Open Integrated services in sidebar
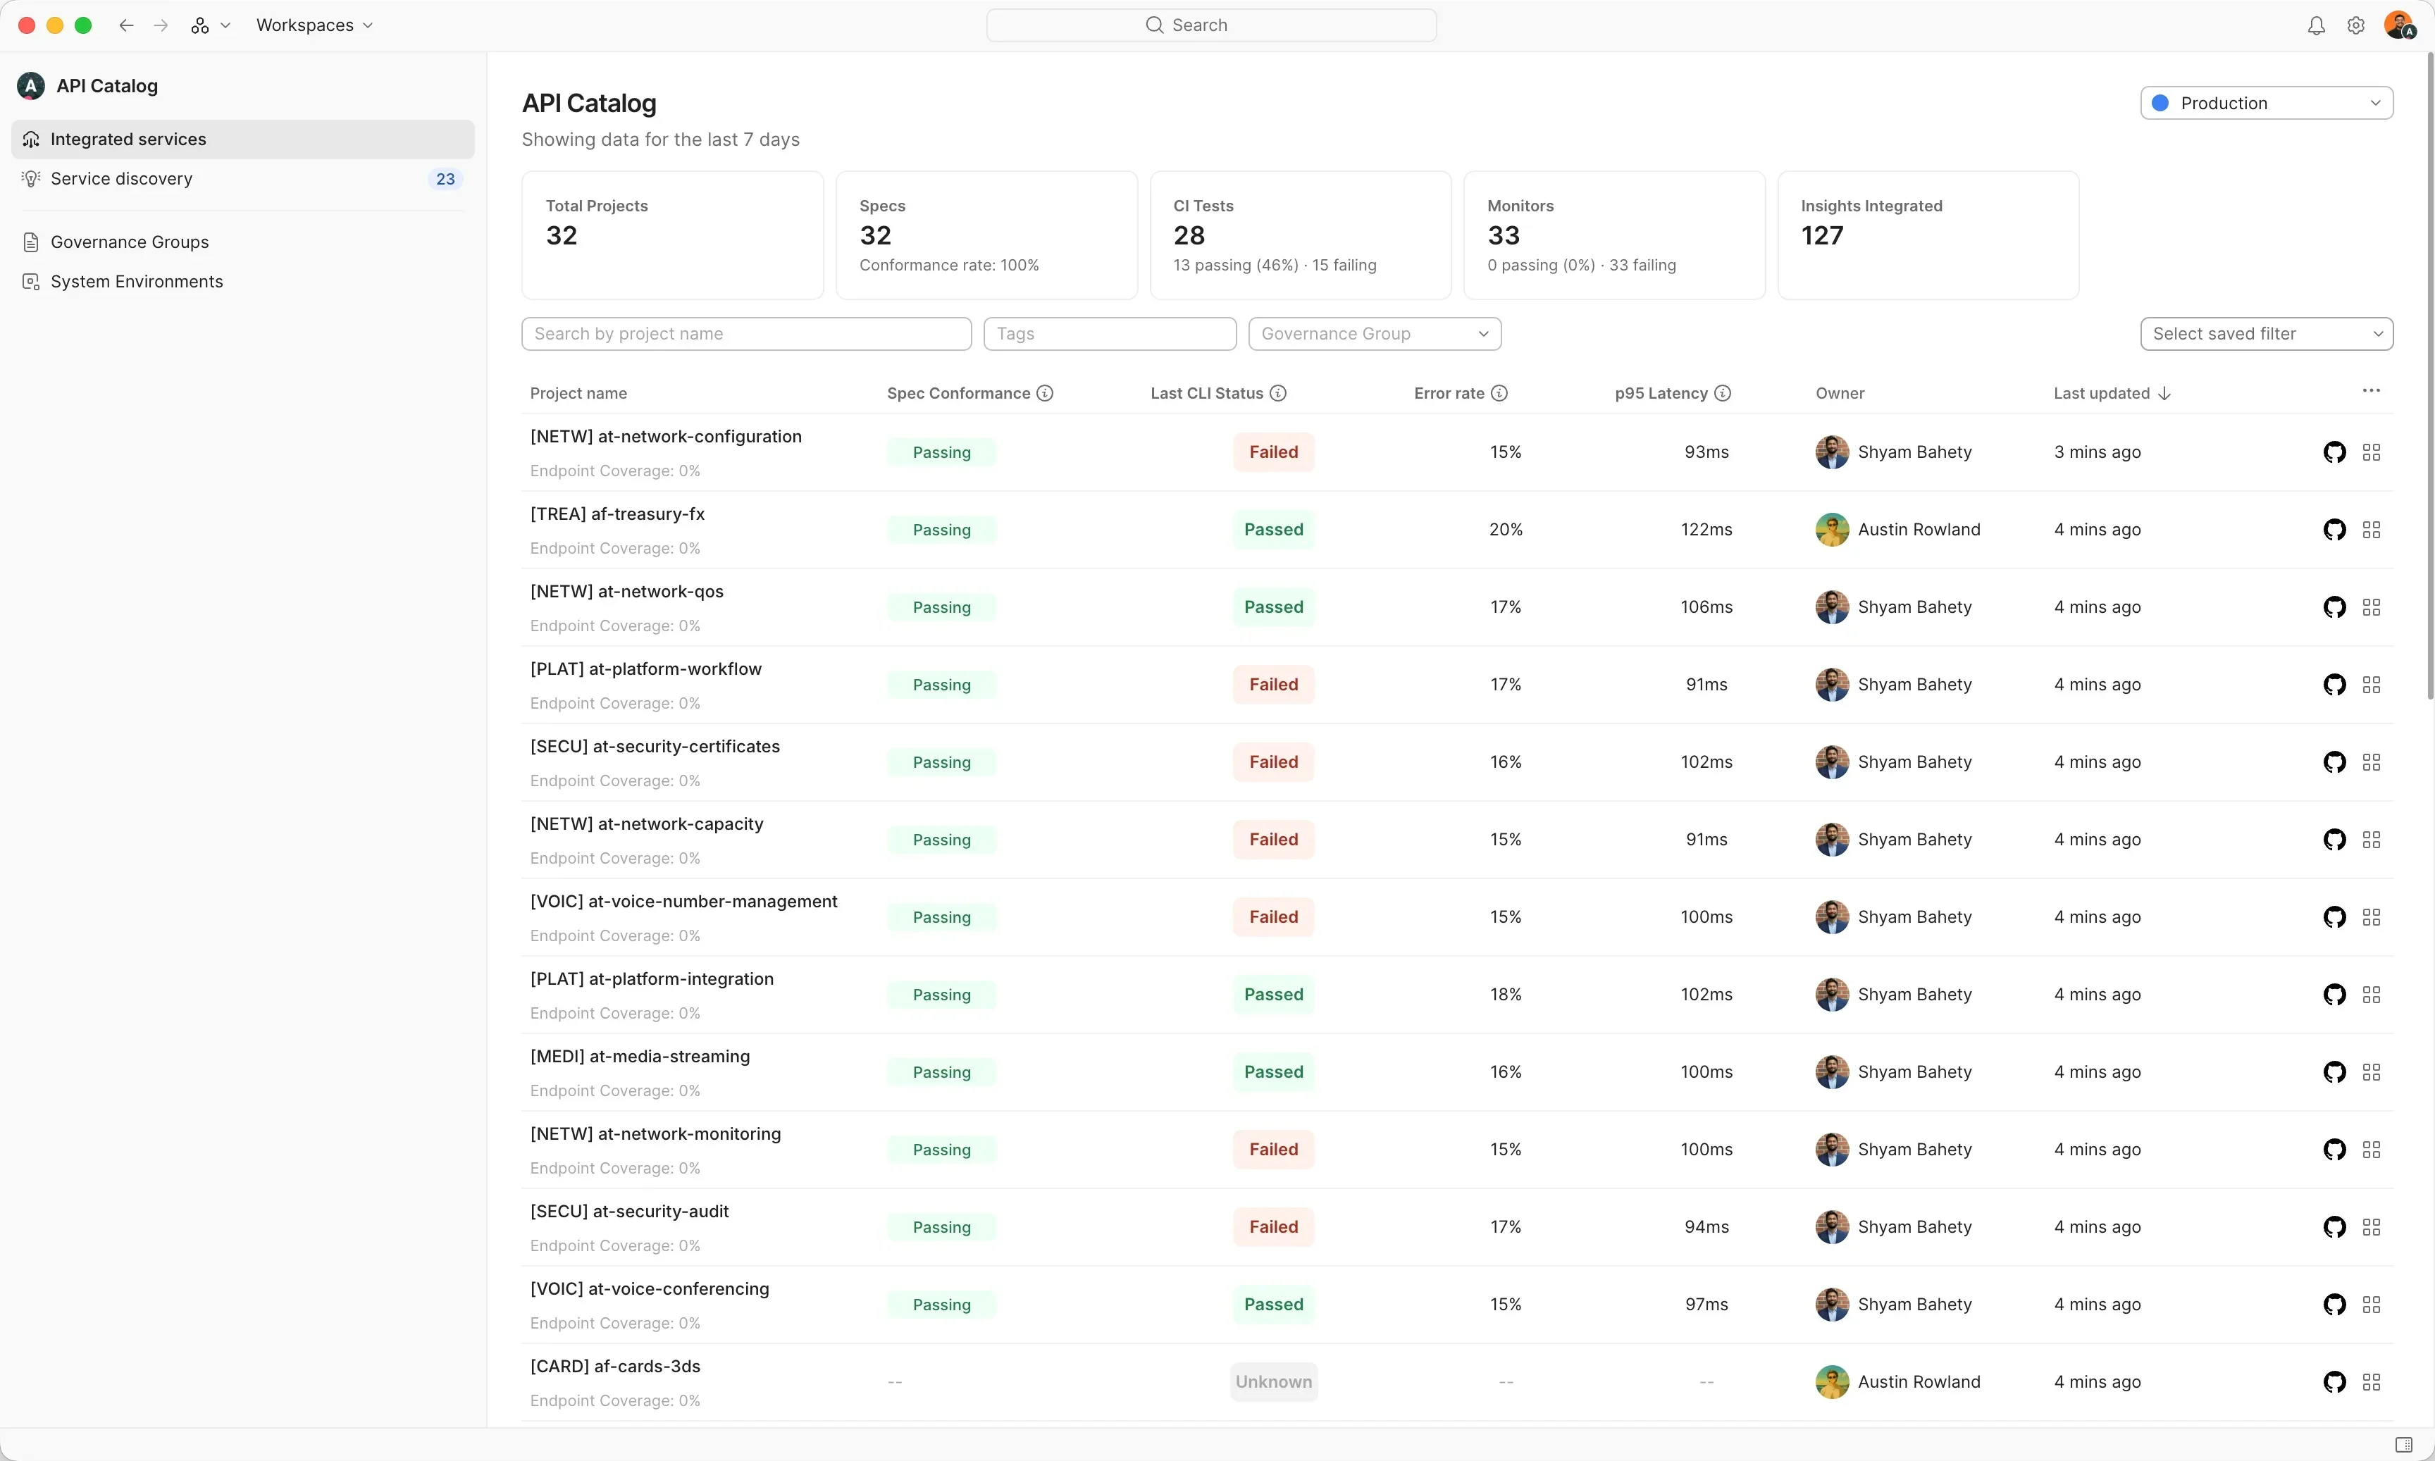This screenshot has height=1461, width=2435. click(x=242, y=139)
